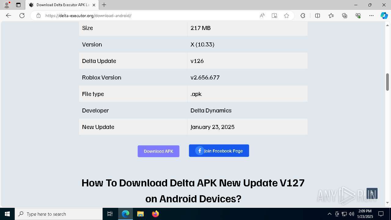This screenshot has width=391, height=220.
Task: Show hidden system tray icons
Action: coord(329,214)
